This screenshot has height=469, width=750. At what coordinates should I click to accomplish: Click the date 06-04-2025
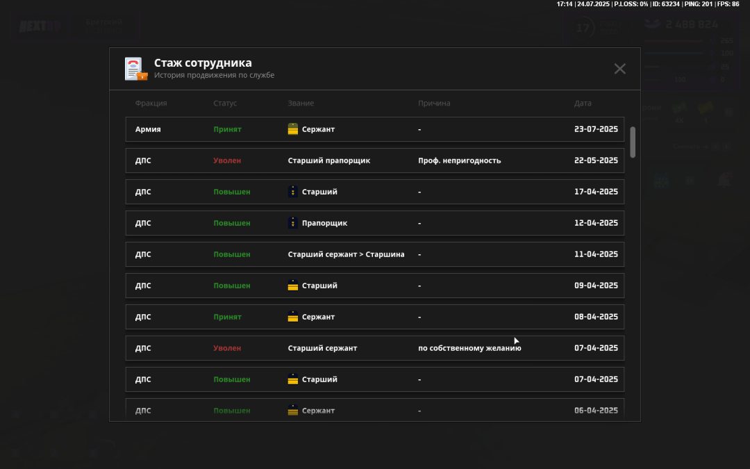tap(596, 411)
